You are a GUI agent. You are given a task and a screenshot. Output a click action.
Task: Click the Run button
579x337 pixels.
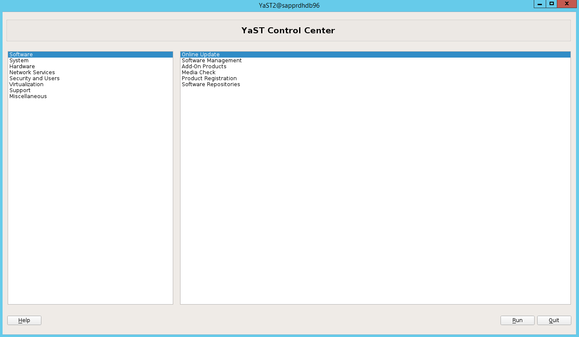(x=518, y=320)
